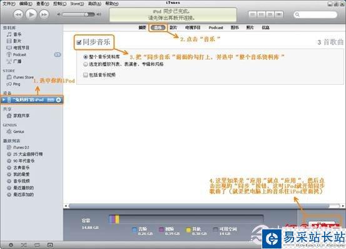Click the iPod battery indicator icon
Viewport: 346px width, 249px height.
[x=51, y=100]
